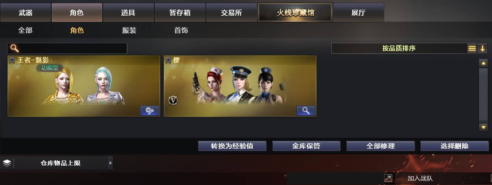Switch to the 武器 tab
The width and height of the screenshot is (492, 185).
26,13
